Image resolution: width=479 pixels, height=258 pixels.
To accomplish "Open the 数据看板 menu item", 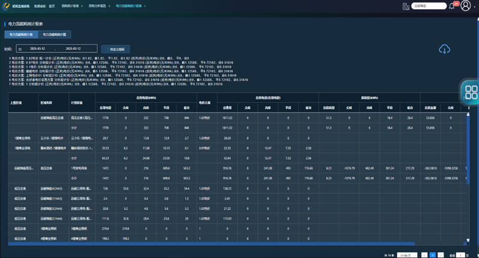I will 38,5.
